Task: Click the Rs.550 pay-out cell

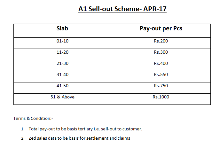Action: click(x=161, y=74)
